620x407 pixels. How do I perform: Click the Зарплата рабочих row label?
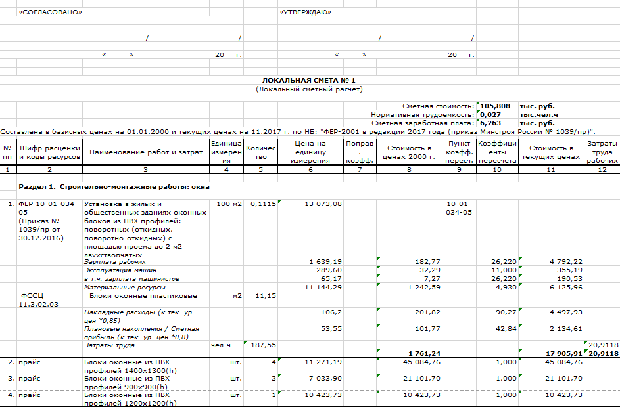110,261
